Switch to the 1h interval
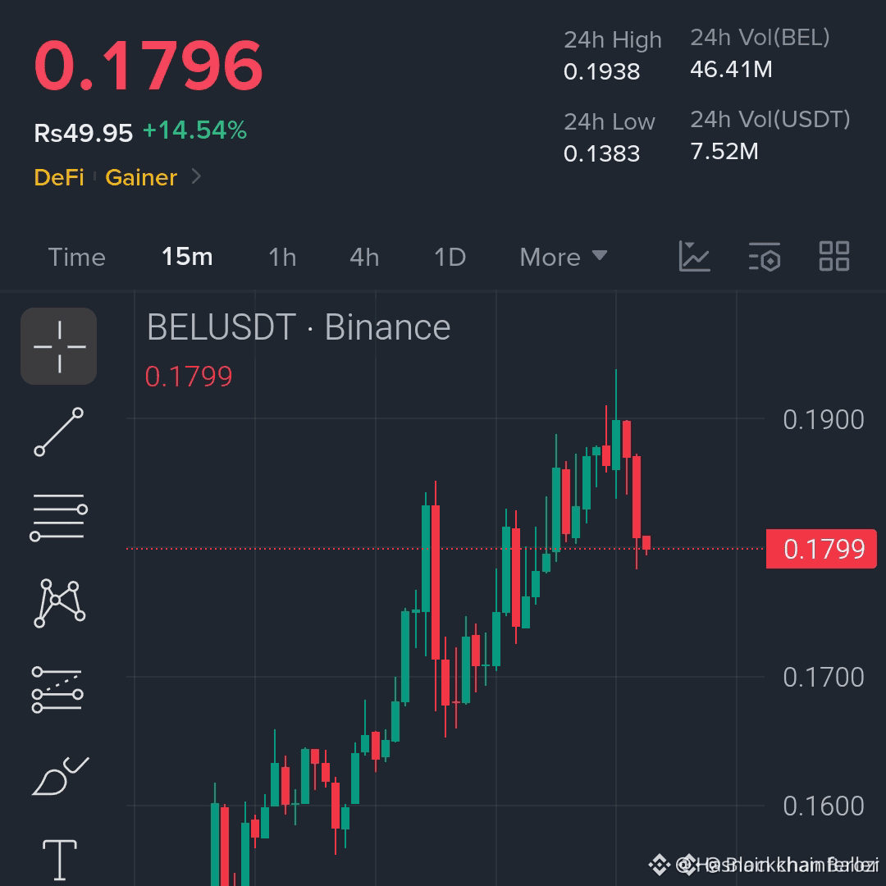The image size is (886, 886). click(x=282, y=257)
